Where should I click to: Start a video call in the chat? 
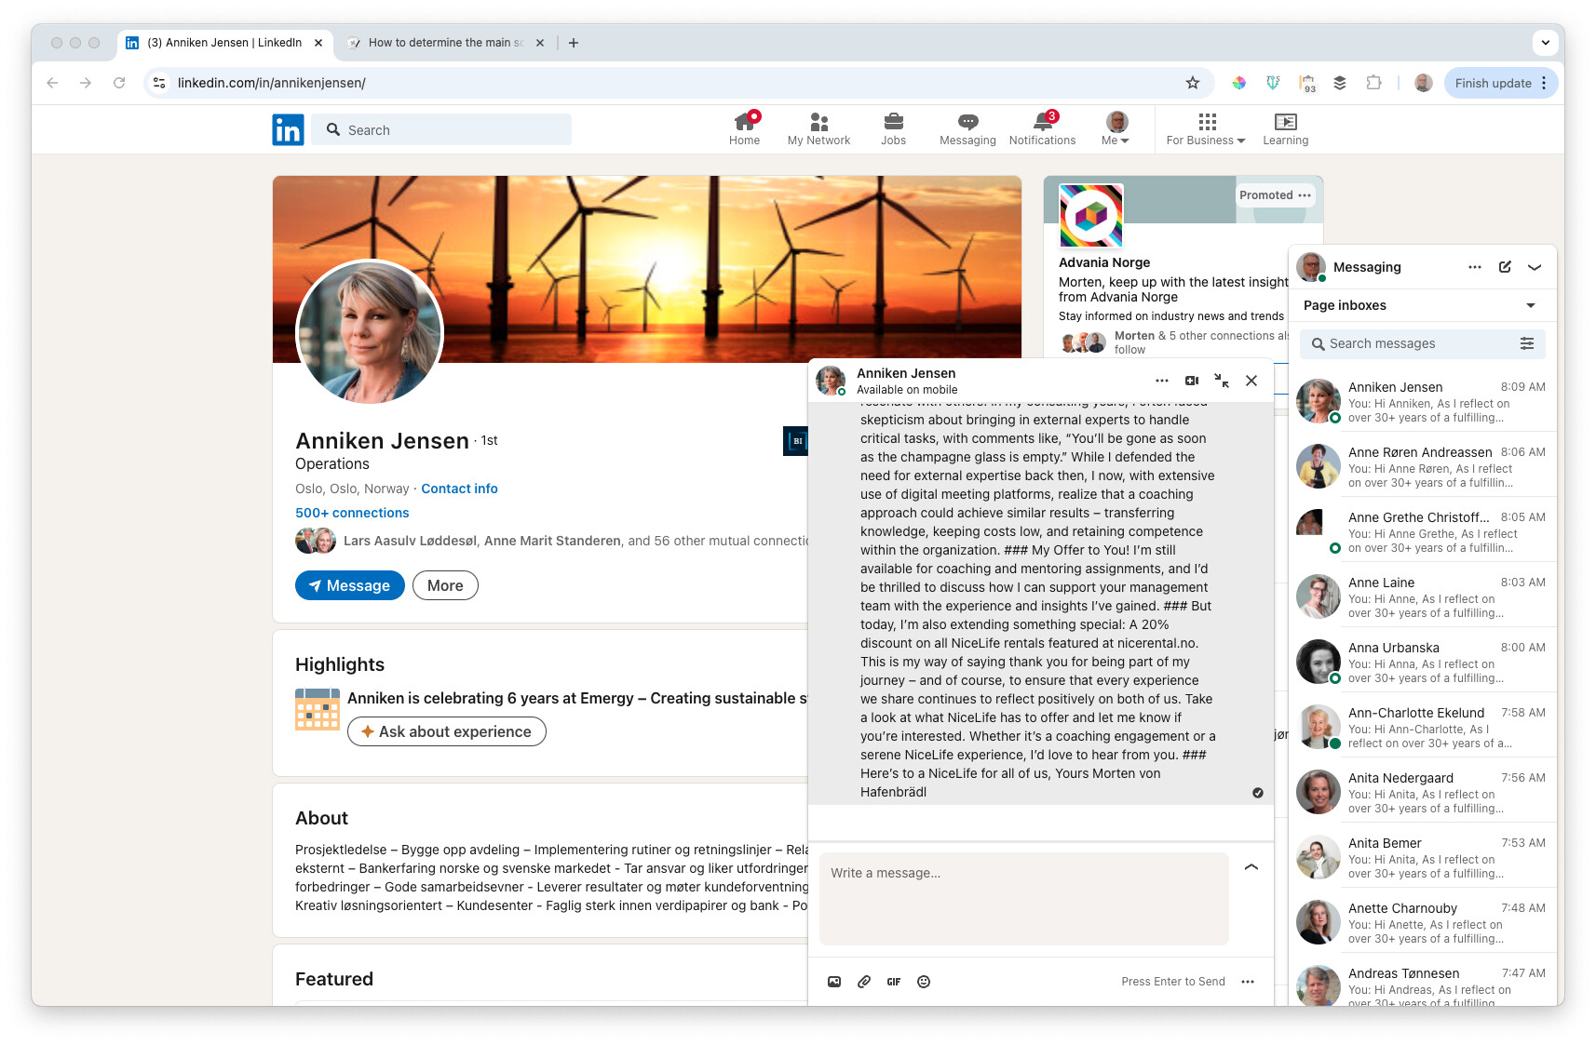1191,381
